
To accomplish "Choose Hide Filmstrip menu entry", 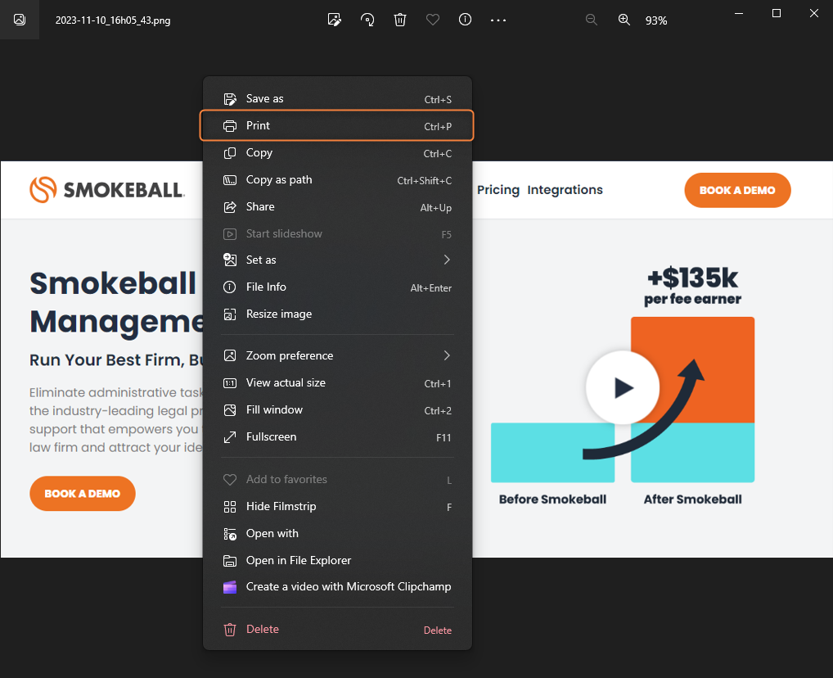I will coord(337,507).
